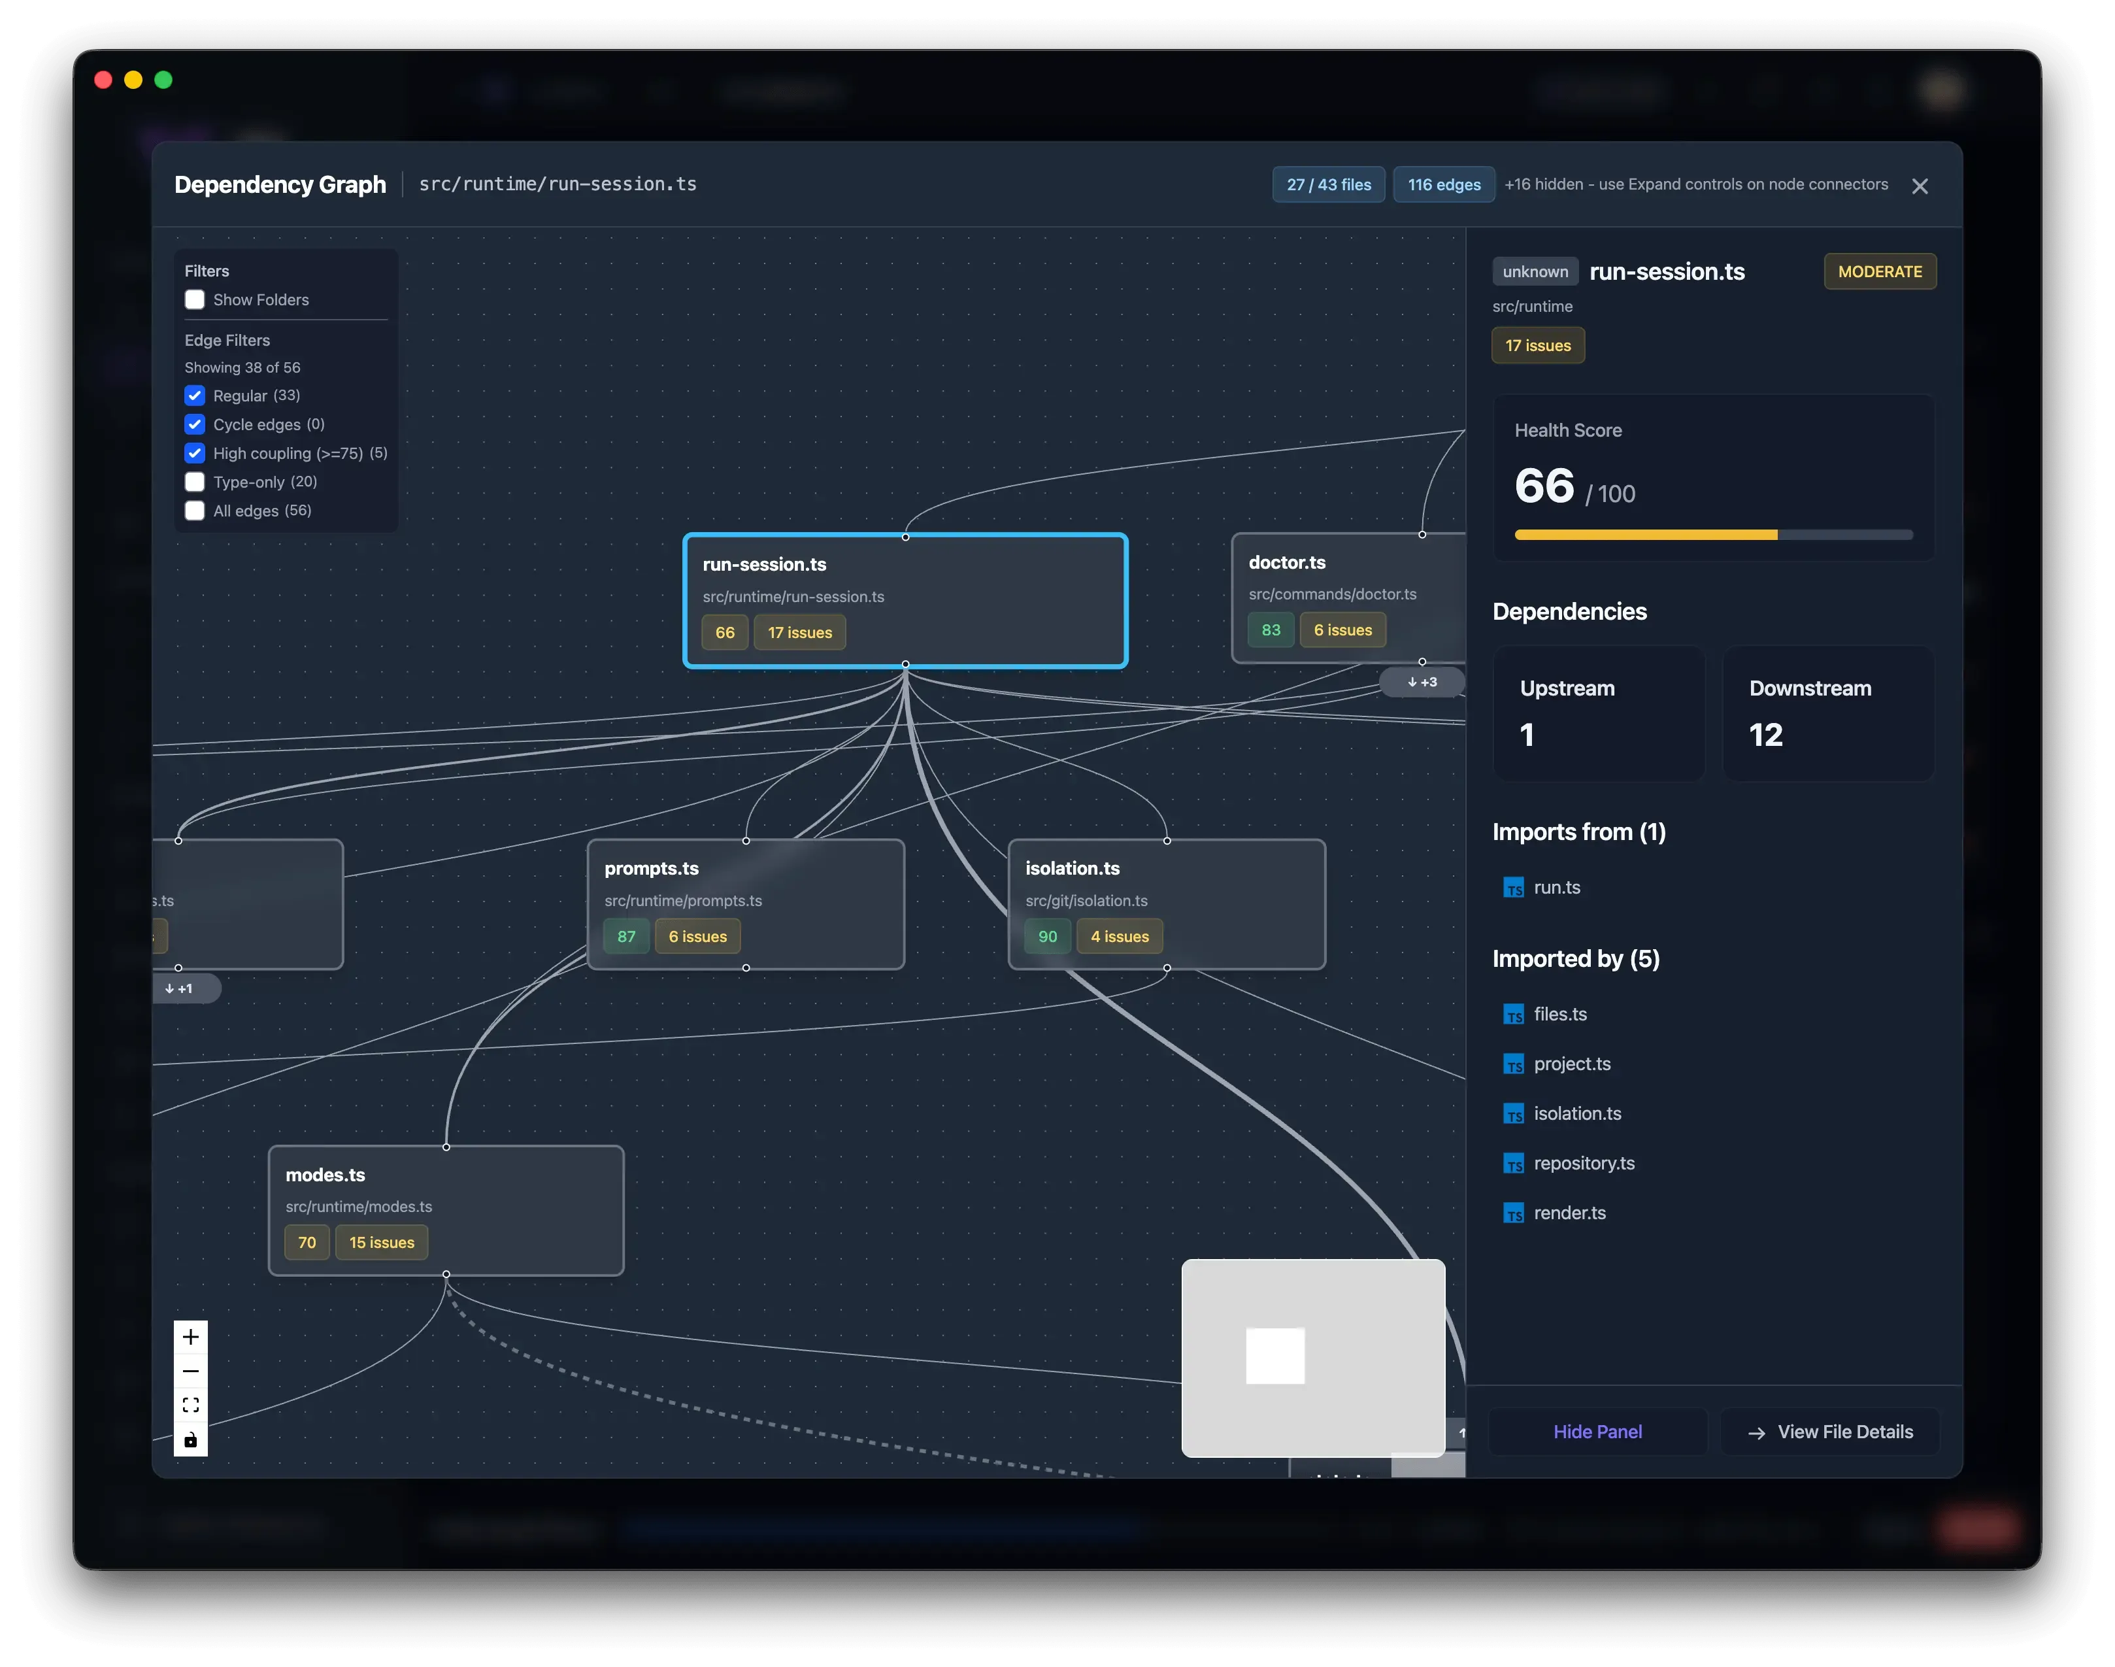Click the red macOS close light
Screen dimensions: 2115x1667
click(x=103, y=80)
